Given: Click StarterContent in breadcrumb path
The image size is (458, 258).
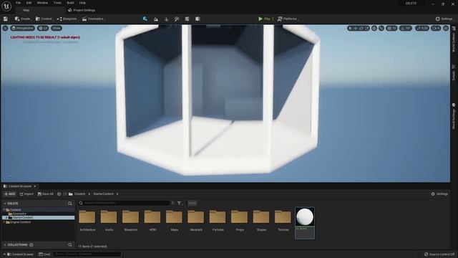Looking at the screenshot, I should pos(103,194).
